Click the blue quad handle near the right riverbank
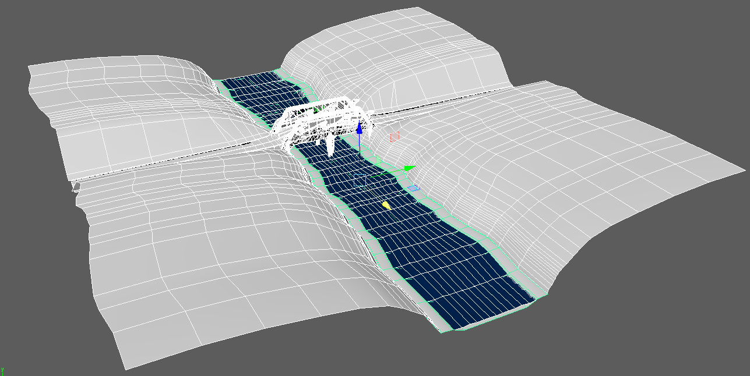Viewport: 750px width, 376px height. click(414, 189)
